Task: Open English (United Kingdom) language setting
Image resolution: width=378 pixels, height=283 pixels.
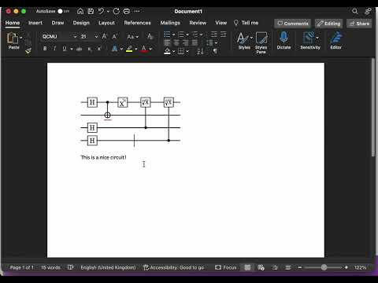Action: pos(108,267)
